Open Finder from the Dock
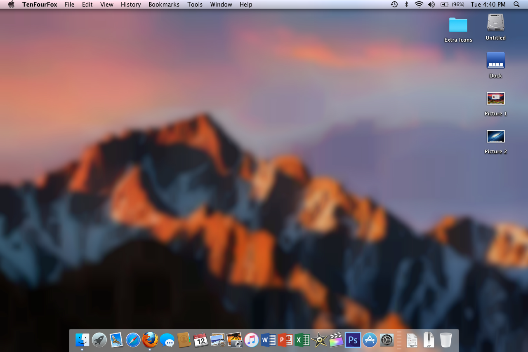This screenshot has width=528, height=352. pos(82,340)
